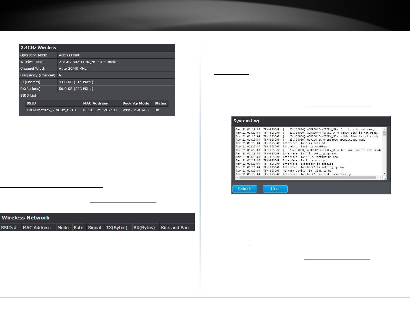Viewport: 418px width, 324px height.
Task: Click "2.4GHz 802.11 b/g/n mixed mode" value
Action: (x=88, y=62)
